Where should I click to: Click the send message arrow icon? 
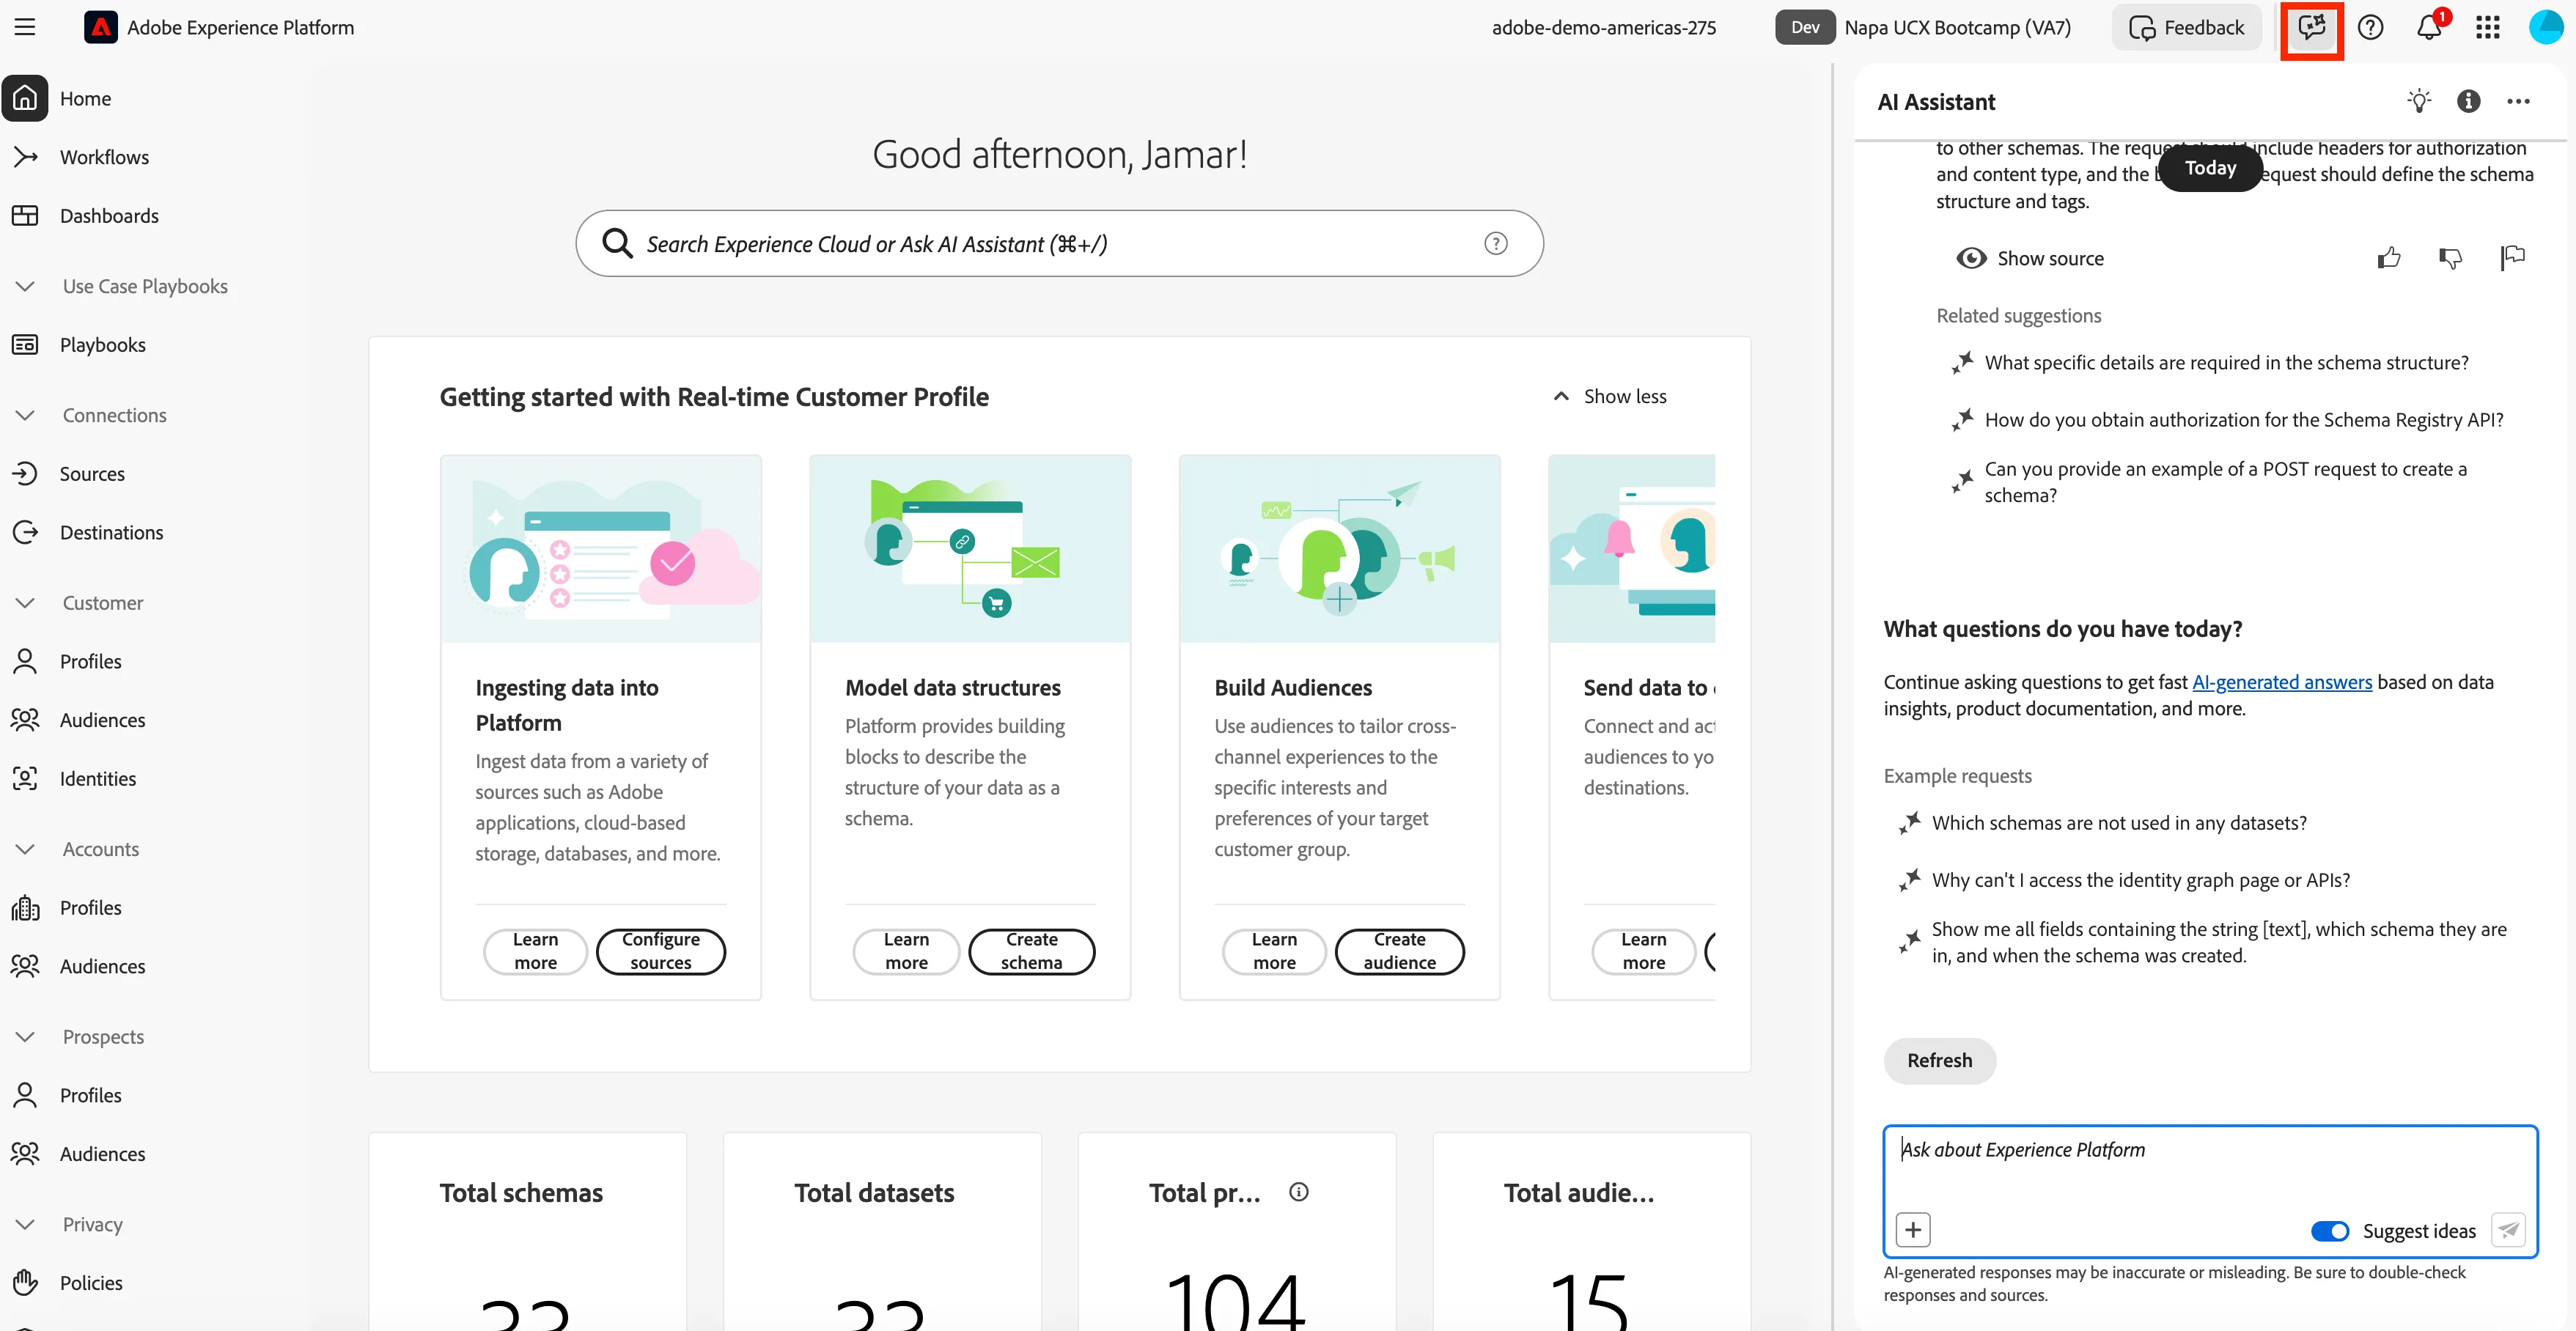2508,1230
